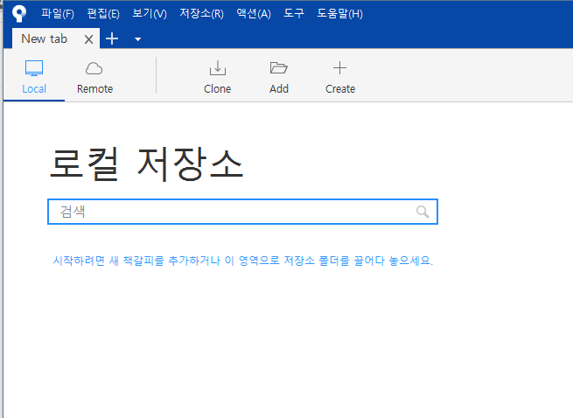The image size is (573, 418).
Task: Click the Create new repository icon
Action: (339, 68)
